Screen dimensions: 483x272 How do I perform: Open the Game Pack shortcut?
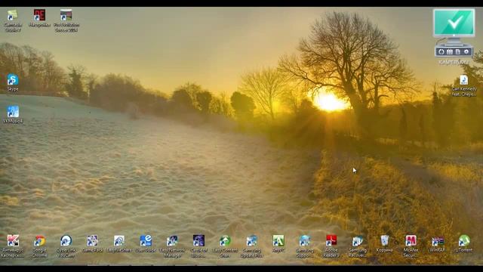(x=92, y=243)
